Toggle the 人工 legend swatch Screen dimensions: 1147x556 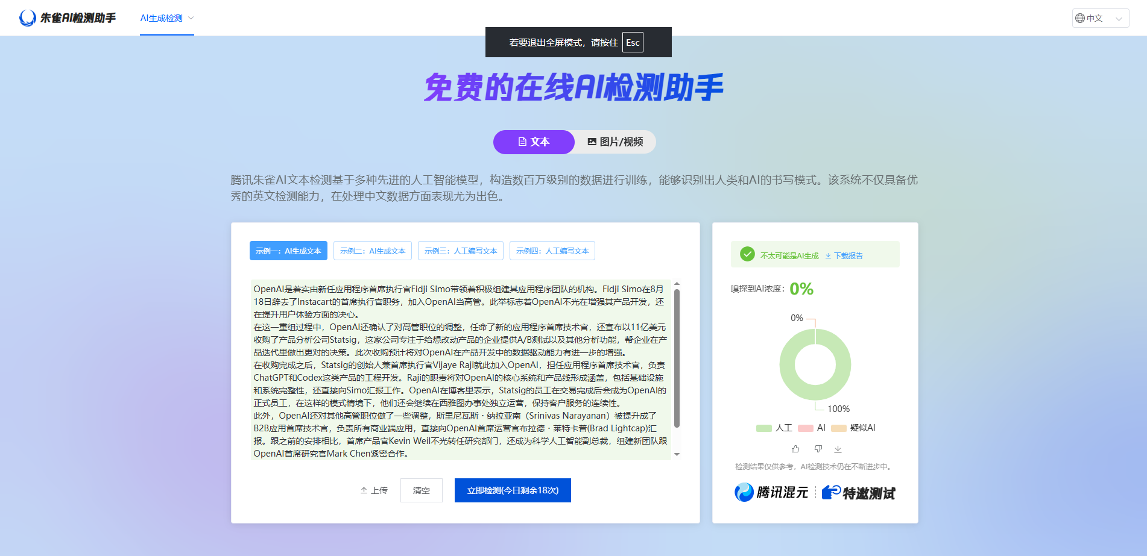[764, 428]
